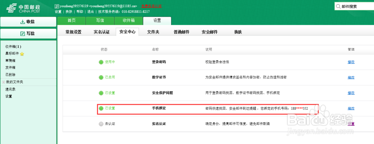Switch to 文件夹 sub-tab
The width and height of the screenshot is (374, 144).
click(x=153, y=32)
